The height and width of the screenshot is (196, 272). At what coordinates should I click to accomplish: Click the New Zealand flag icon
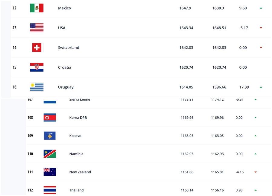[50, 172]
